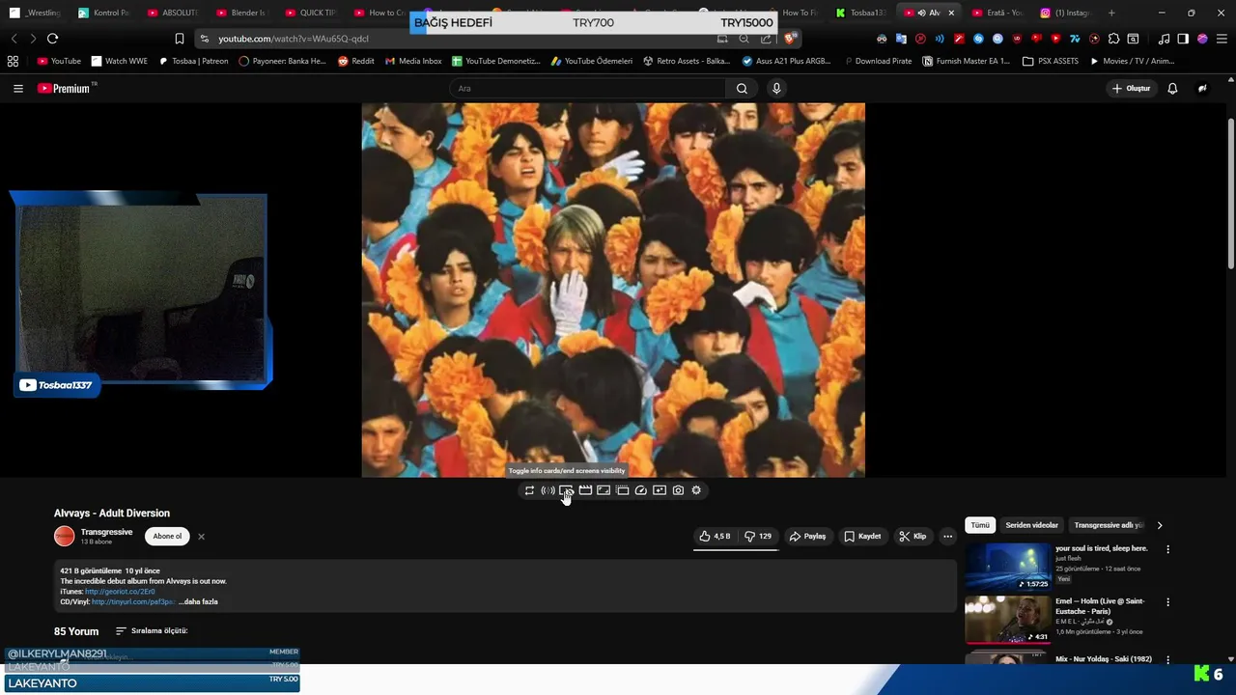Expand description with ...daha fazla
1236x695 pixels.
(198, 601)
